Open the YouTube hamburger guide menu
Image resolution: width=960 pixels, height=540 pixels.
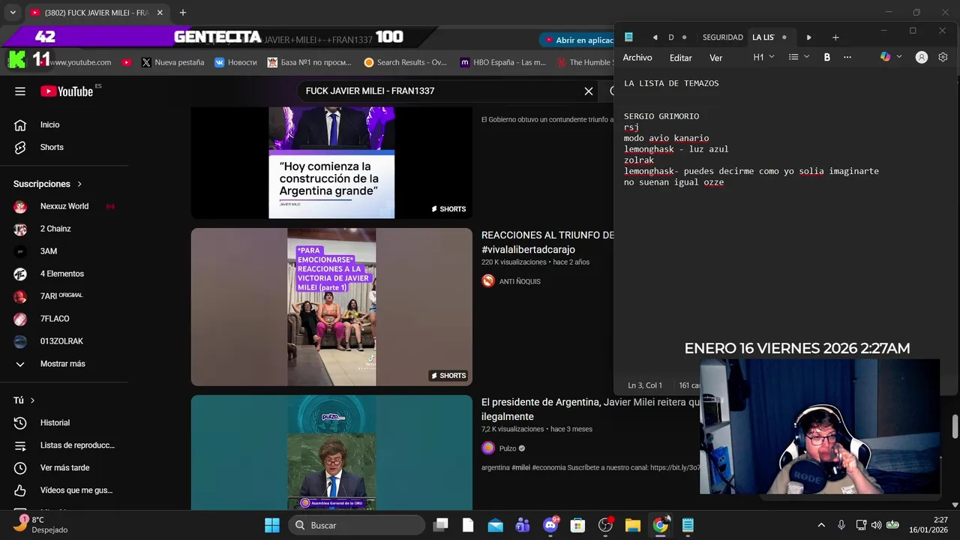[x=20, y=91]
